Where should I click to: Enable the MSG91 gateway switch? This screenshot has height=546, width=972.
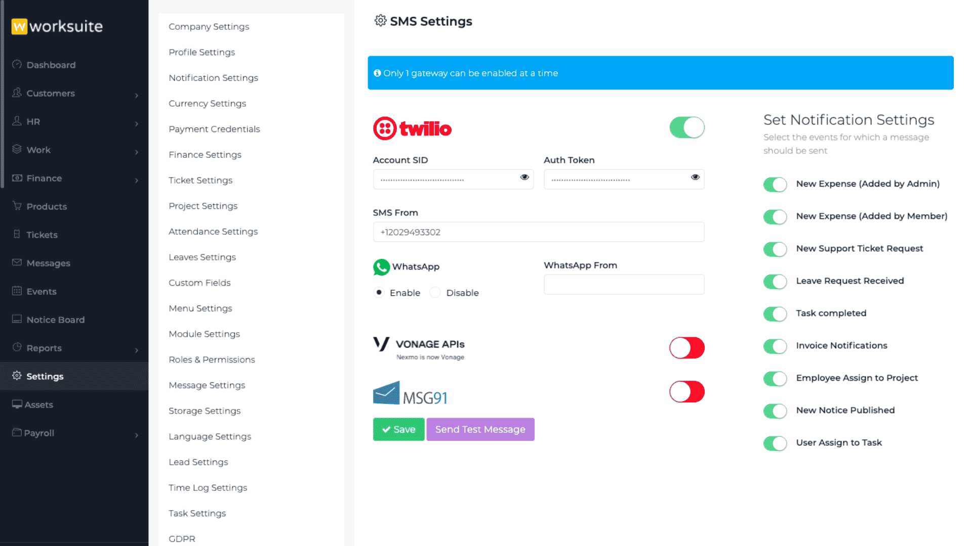pyautogui.click(x=687, y=392)
